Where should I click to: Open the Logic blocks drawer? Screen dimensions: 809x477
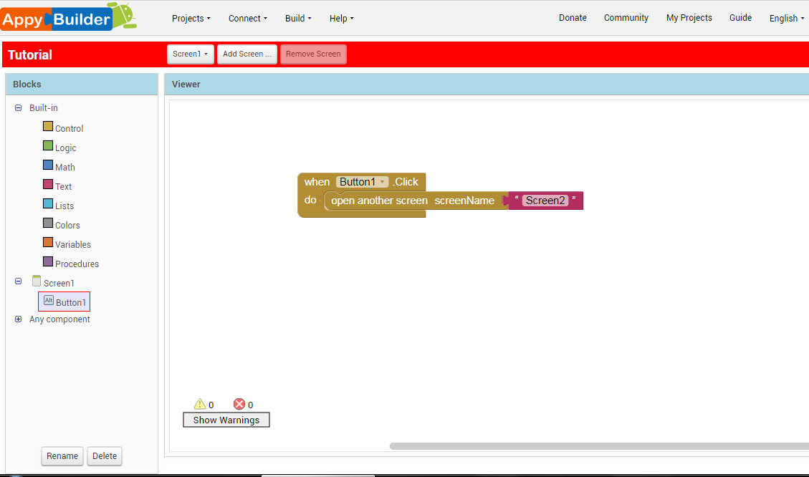tap(66, 148)
